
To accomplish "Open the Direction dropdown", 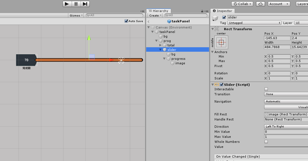I will click(x=286, y=127).
